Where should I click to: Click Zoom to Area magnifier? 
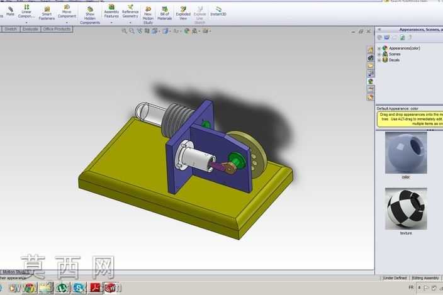click(132, 31)
